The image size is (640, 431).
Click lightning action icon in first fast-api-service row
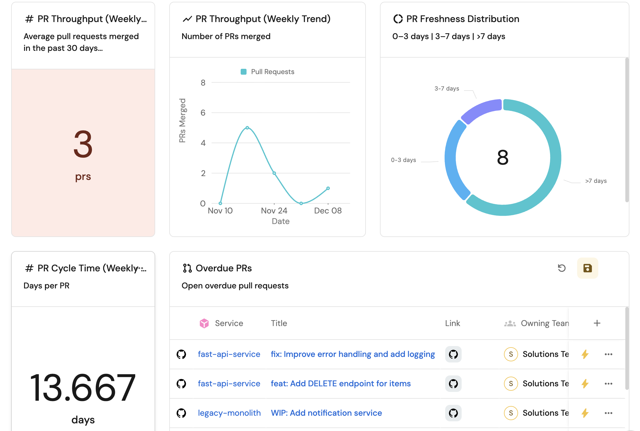(585, 354)
